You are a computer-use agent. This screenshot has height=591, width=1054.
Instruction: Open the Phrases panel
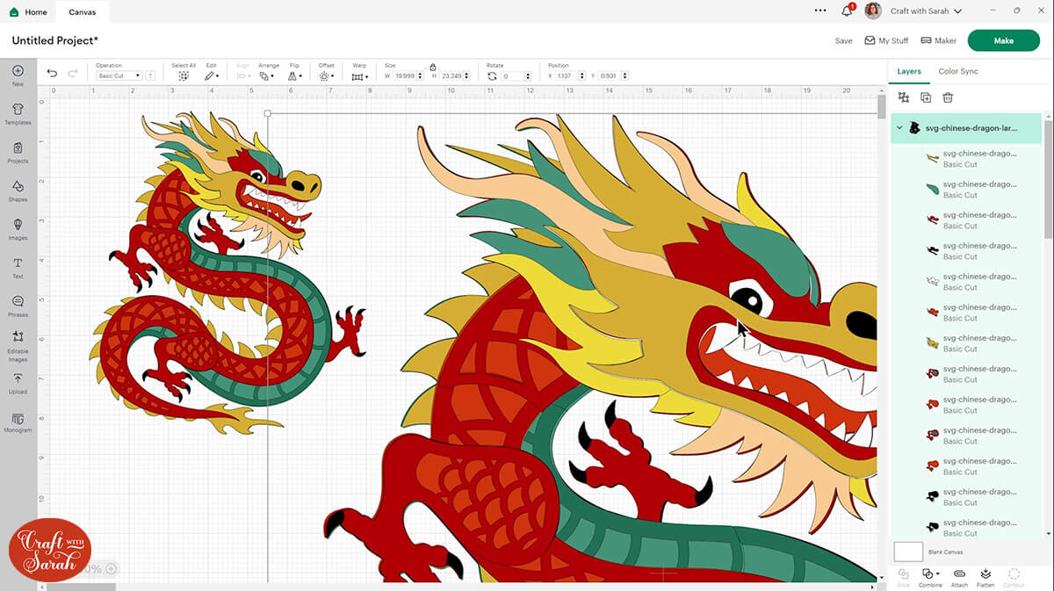pyautogui.click(x=18, y=306)
